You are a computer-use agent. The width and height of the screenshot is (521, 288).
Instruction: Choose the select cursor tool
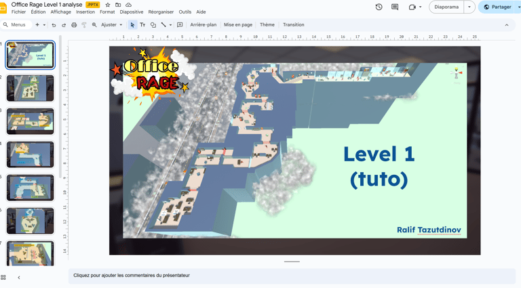click(132, 25)
